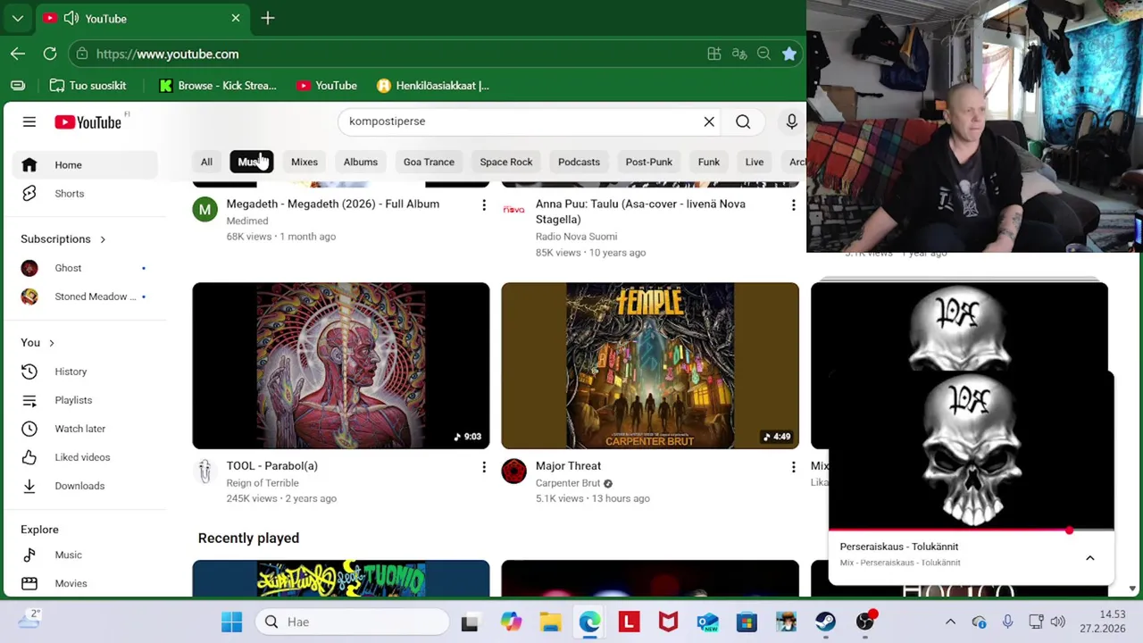
Task: Open the apps/extensions icon in address bar
Action: click(714, 54)
